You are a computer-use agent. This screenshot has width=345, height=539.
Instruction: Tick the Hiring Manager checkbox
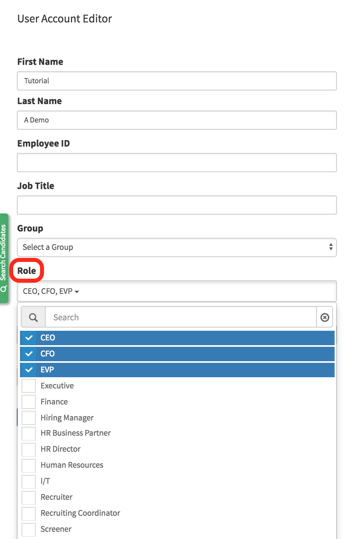click(x=29, y=418)
